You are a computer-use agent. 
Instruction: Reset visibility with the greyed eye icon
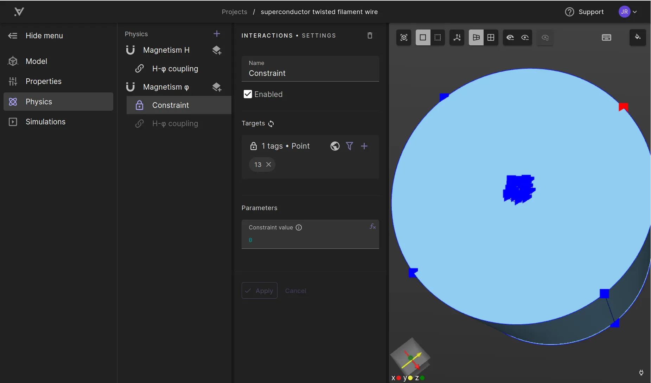coord(545,38)
